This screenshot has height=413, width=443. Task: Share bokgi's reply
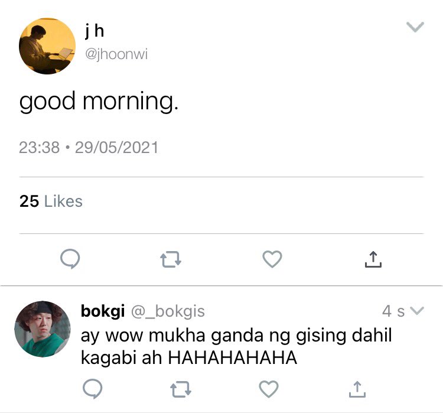click(357, 389)
